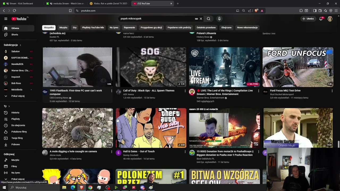Bookmark this page with the bookmark icon
Screen dimensions: 340x191
point(70,11)
